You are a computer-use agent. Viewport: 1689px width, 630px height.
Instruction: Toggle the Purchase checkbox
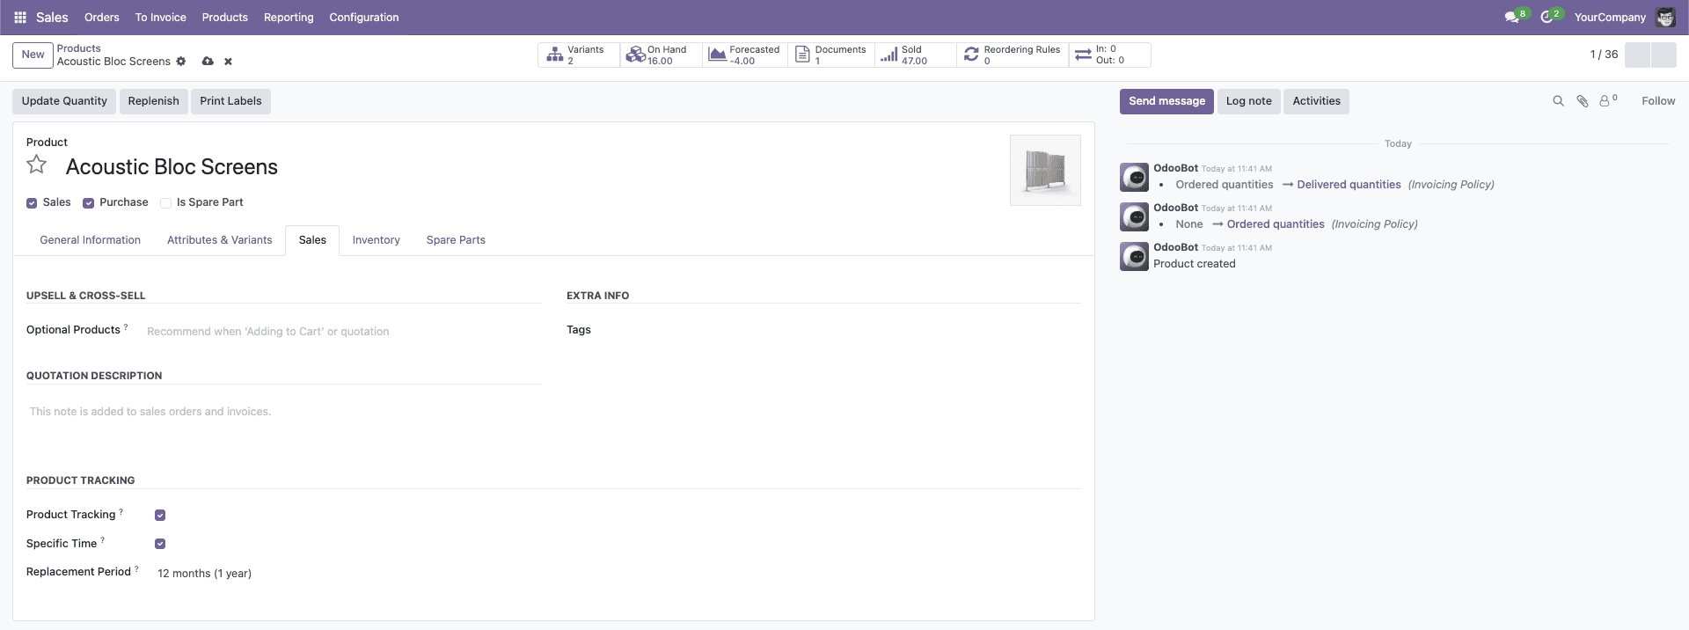click(88, 203)
